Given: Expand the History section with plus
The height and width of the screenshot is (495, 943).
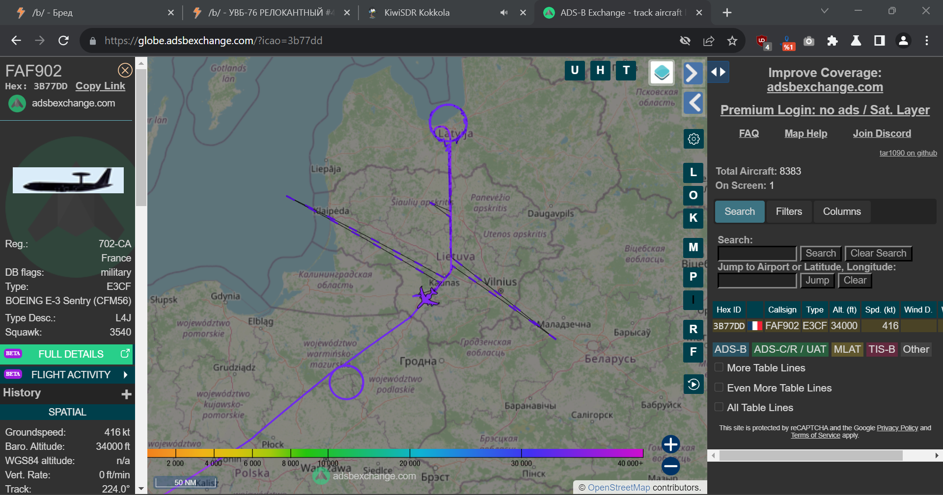Looking at the screenshot, I should [126, 394].
